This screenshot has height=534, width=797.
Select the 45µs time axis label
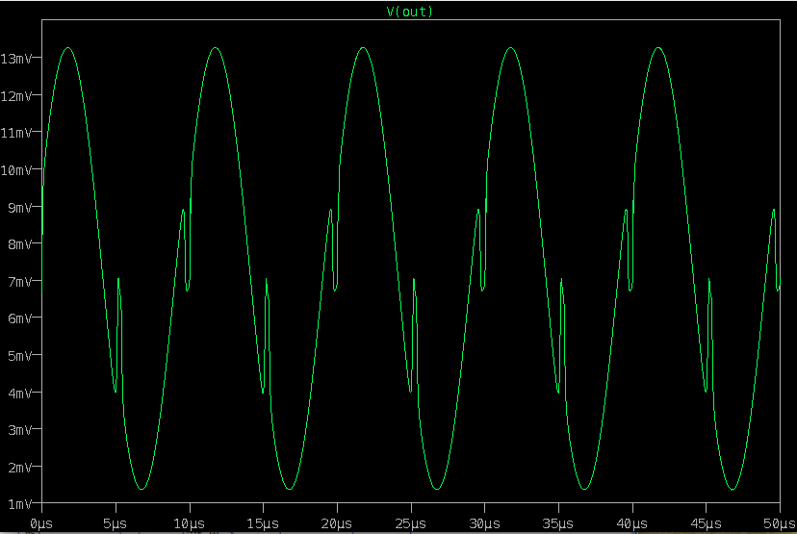click(706, 523)
